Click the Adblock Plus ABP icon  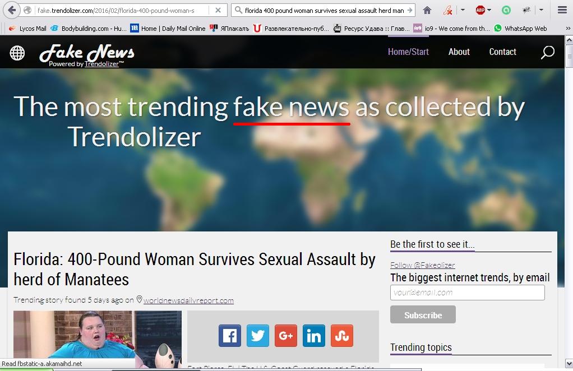pyautogui.click(x=480, y=10)
